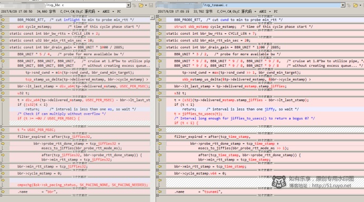Screen dimensions: 364x202
Task: Copy right '.name = "tsunami"' line to left
Action: click(160, 192)
